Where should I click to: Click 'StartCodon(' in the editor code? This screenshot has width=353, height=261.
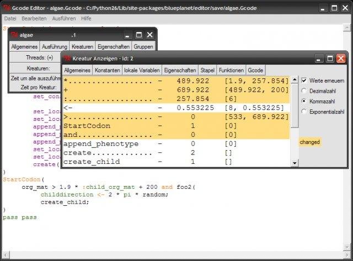click(24, 180)
